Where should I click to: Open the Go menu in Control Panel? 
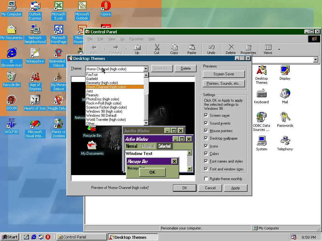pos(122,39)
